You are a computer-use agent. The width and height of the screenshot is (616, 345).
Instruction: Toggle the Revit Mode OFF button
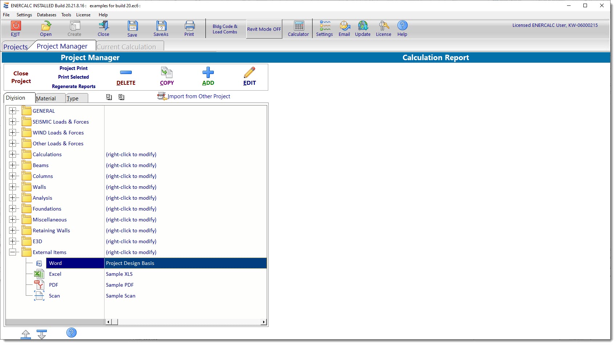tap(264, 29)
